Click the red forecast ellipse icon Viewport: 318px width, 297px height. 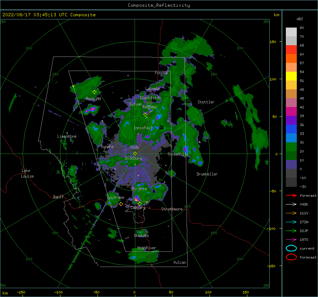pos(291,257)
